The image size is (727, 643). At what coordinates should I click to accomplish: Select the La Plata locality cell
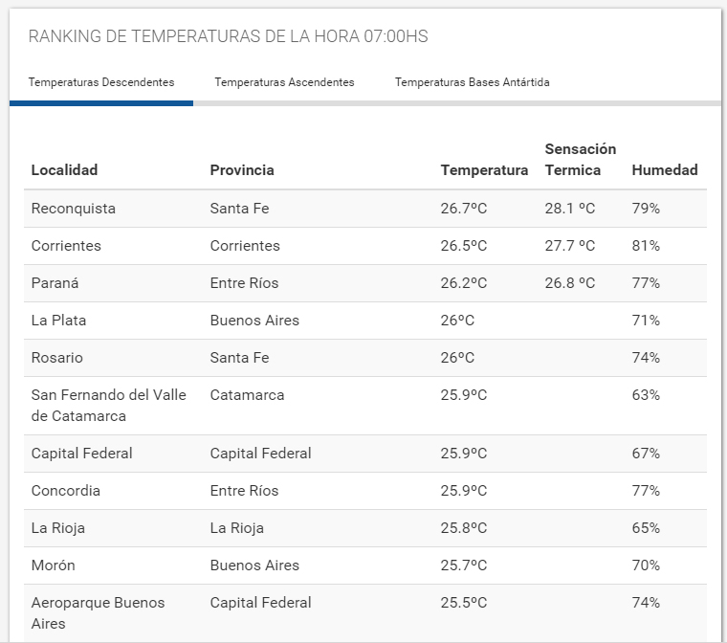(x=58, y=321)
